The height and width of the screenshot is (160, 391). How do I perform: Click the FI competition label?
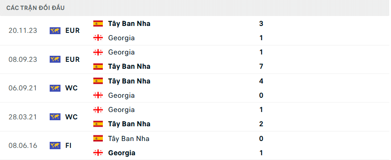68,146
